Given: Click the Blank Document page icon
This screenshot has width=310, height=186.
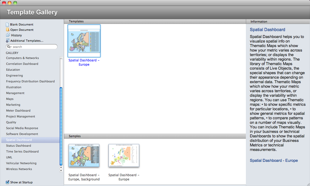Looking at the screenshot, I should point(7,24).
